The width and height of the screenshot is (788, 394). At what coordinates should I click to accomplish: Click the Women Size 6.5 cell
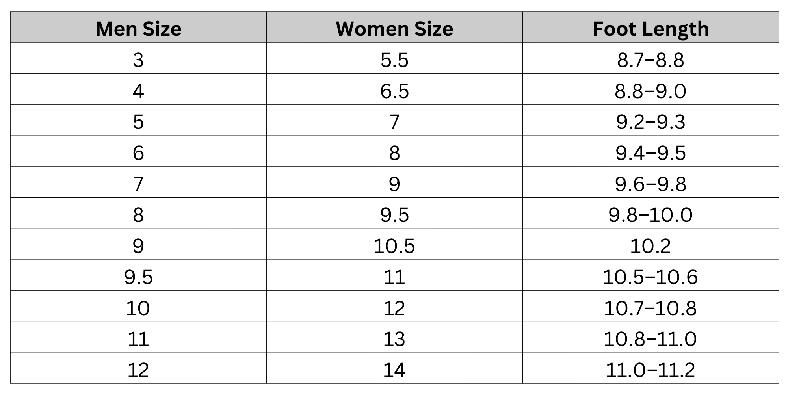point(394,89)
